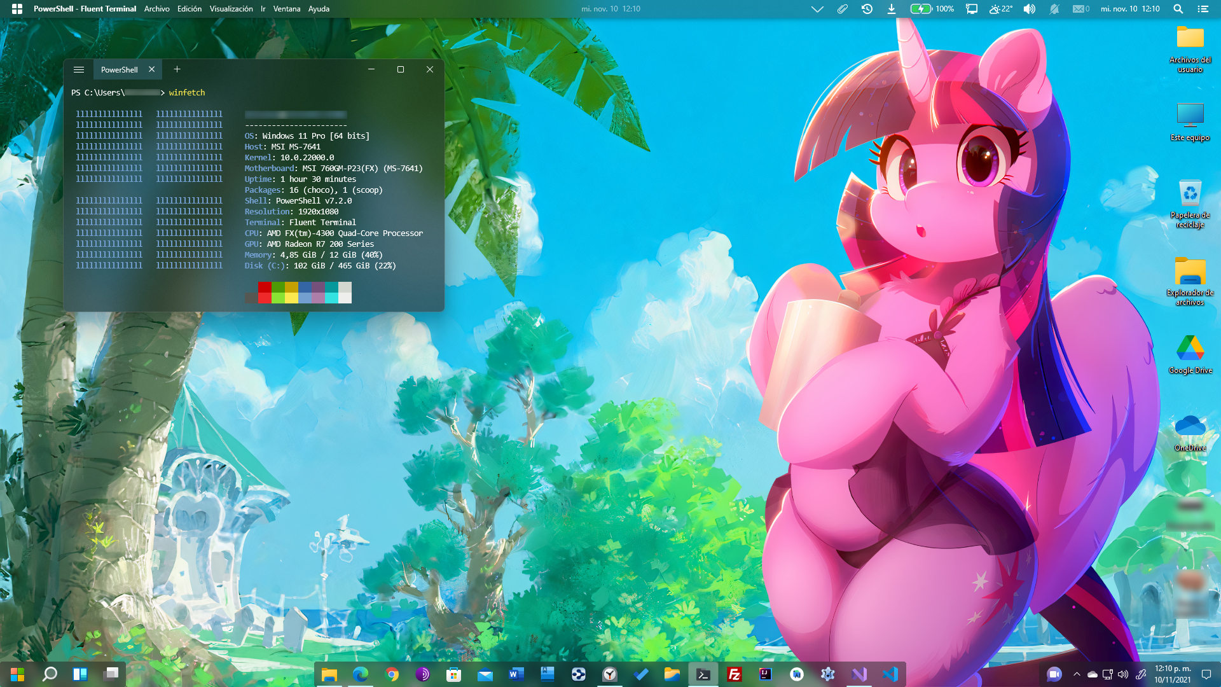Open the clock app icon in taskbar

point(609,674)
